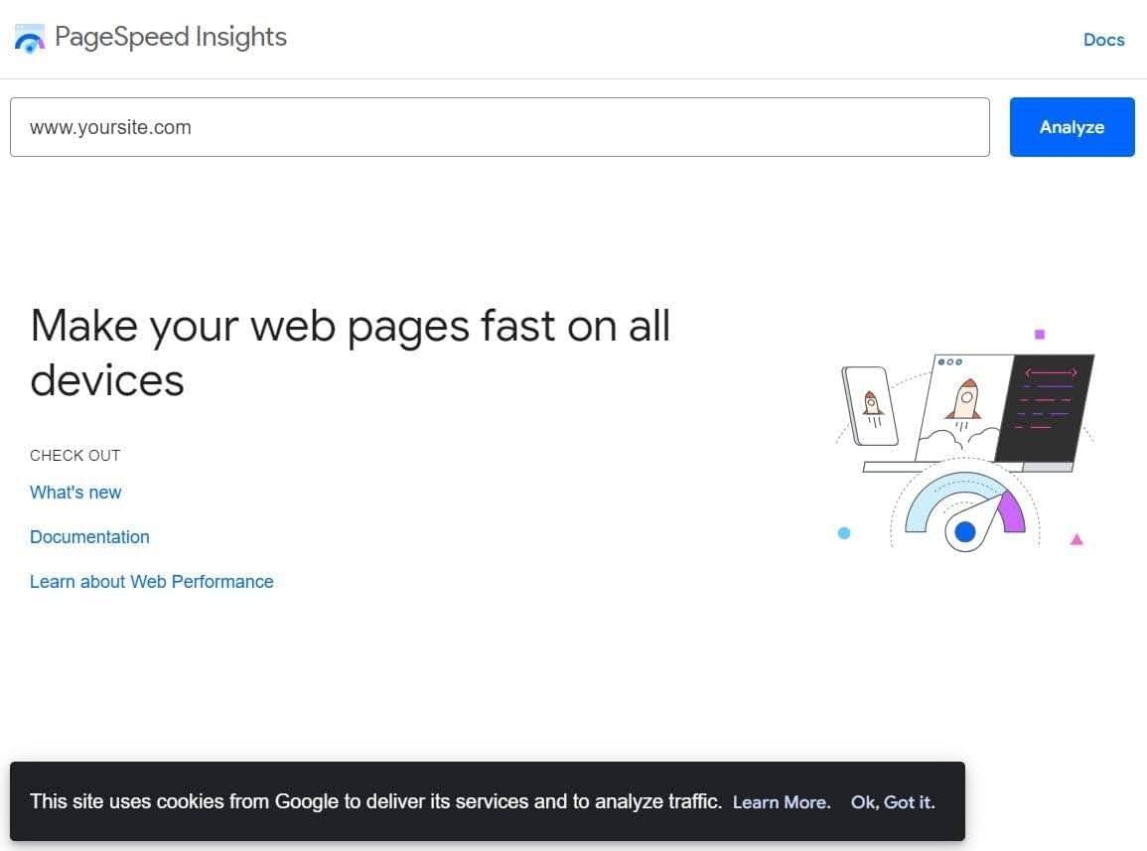
Task: Click the purple segment of the speedometer
Action: [1012, 510]
